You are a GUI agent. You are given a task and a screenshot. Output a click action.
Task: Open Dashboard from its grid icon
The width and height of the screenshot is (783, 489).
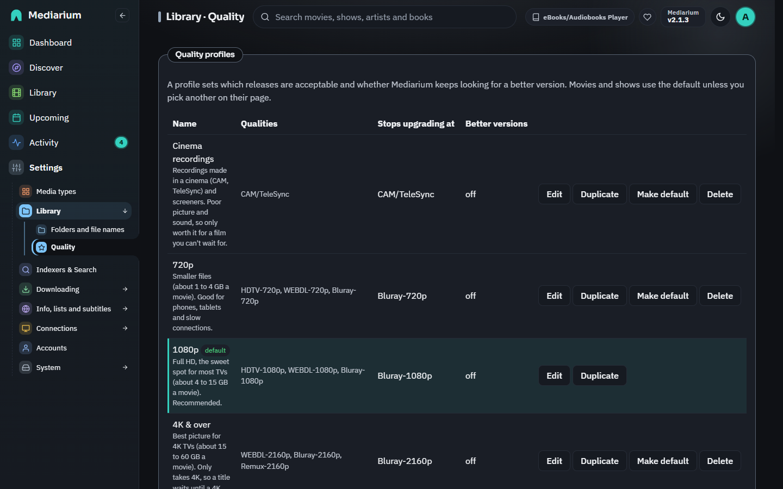tap(17, 42)
